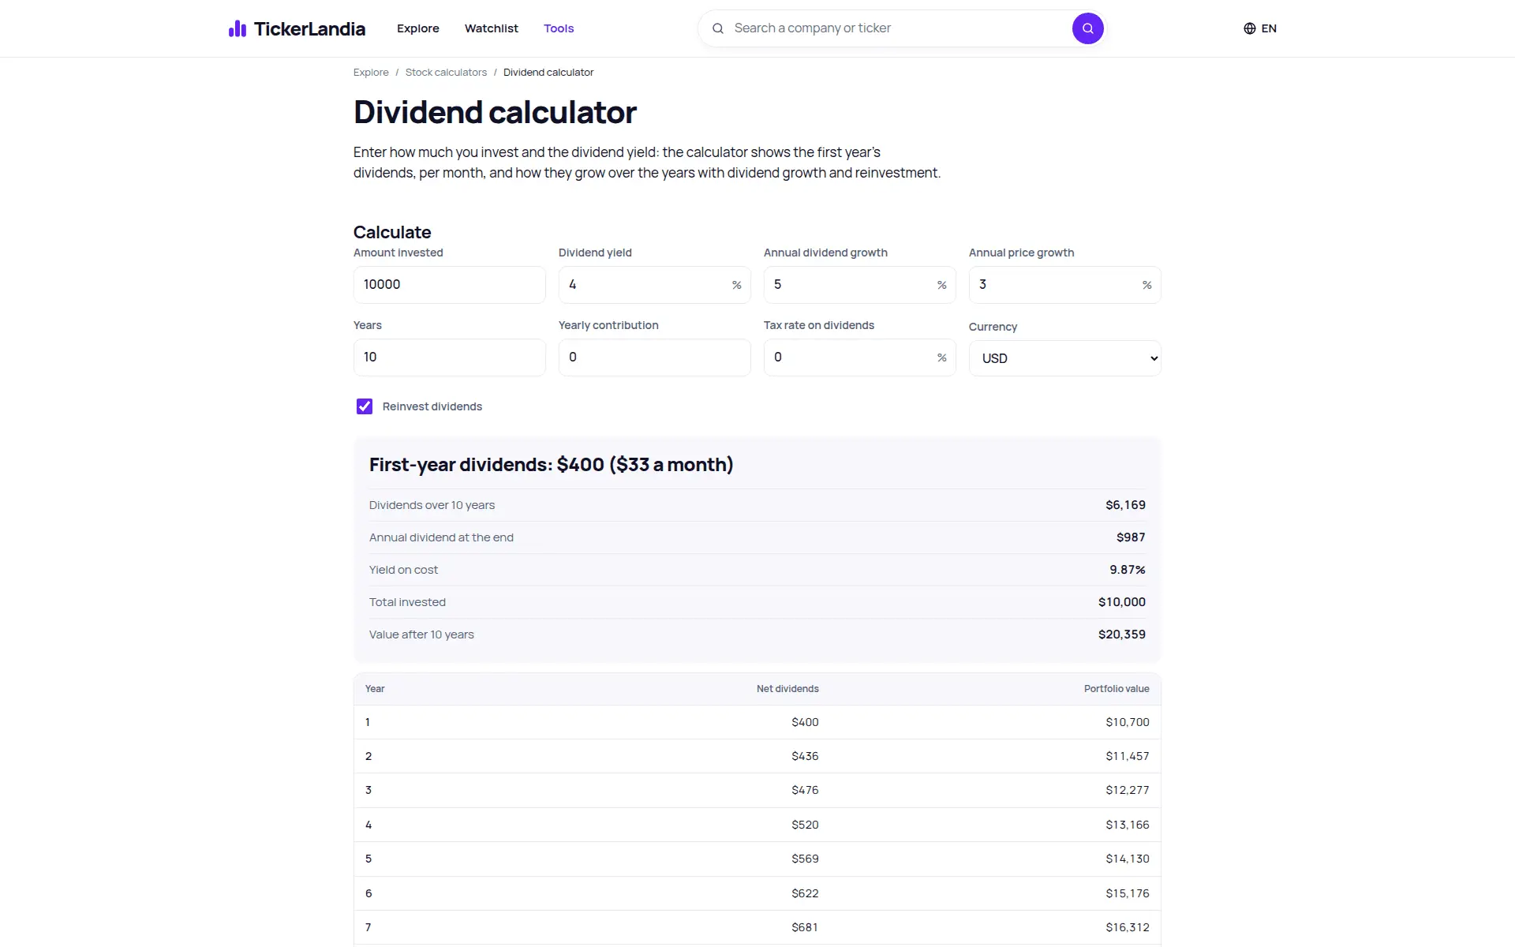Click the 9.87% yield on cost value
The height and width of the screenshot is (947, 1515).
click(1128, 570)
